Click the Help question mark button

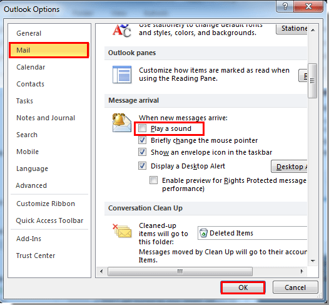coord(285,6)
